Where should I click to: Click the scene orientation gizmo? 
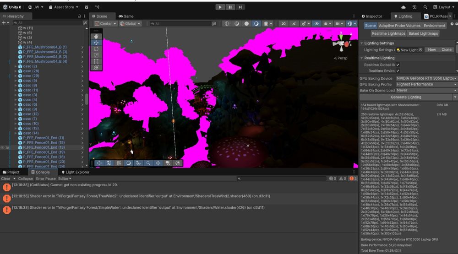[342, 44]
